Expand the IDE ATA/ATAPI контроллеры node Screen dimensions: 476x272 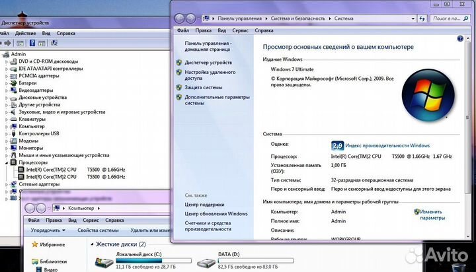click(x=7, y=69)
